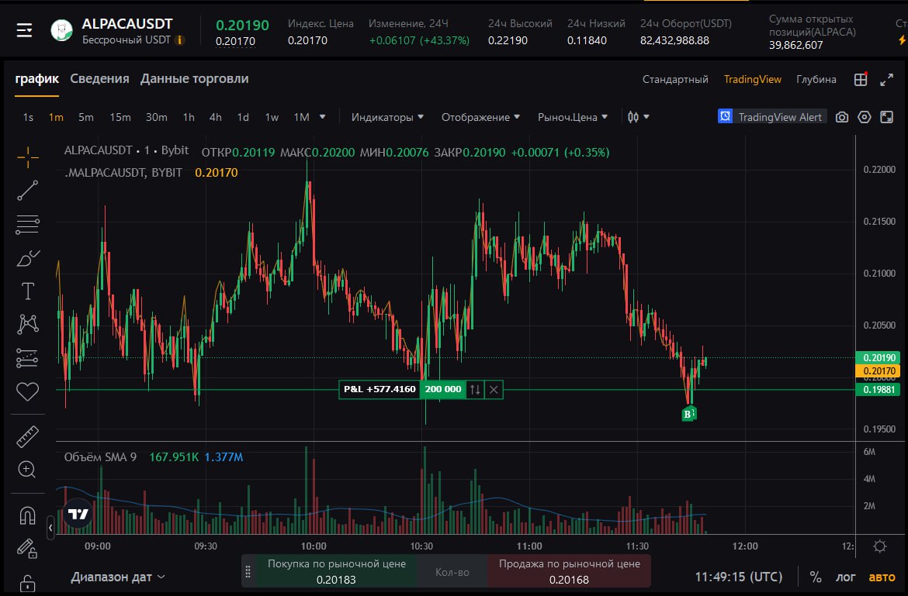Click the ALPACA coin logo

click(62, 30)
